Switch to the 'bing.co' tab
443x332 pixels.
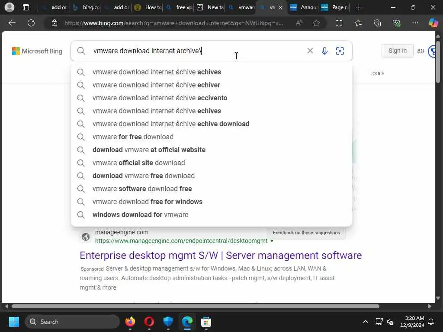pos(86,7)
